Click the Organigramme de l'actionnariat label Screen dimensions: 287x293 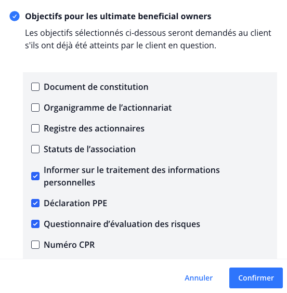[108, 108]
